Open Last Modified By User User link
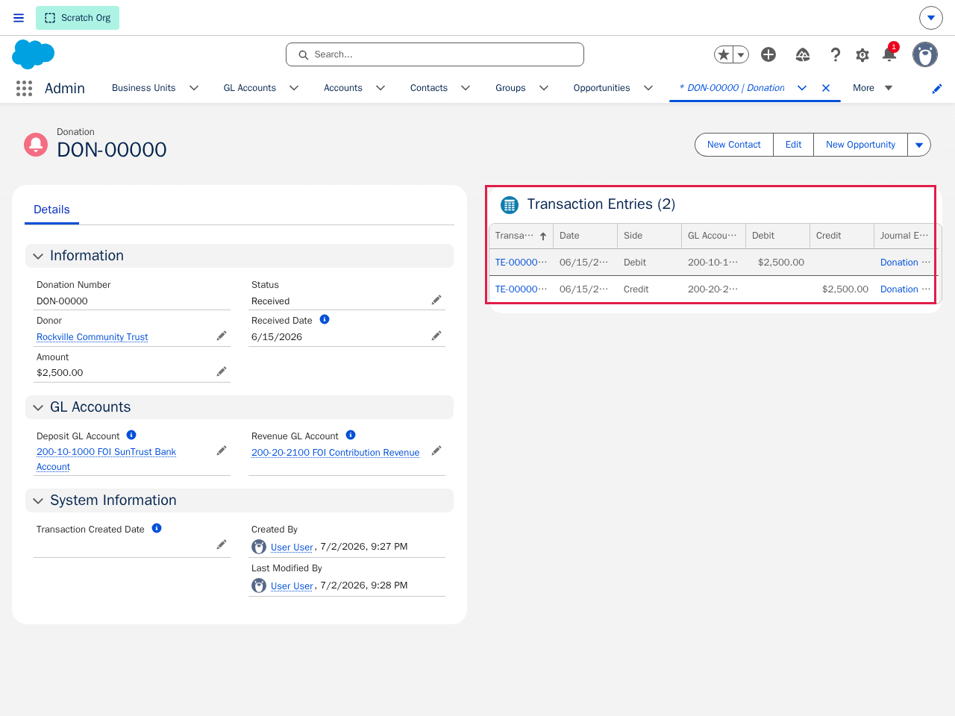This screenshot has width=955, height=716. click(x=292, y=586)
